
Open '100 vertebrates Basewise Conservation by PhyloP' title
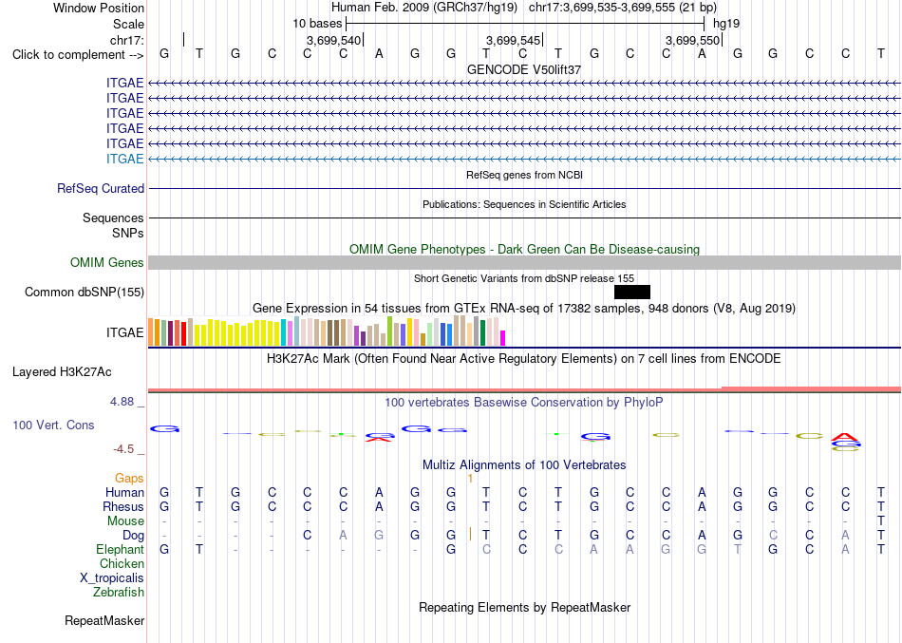[524, 403]
